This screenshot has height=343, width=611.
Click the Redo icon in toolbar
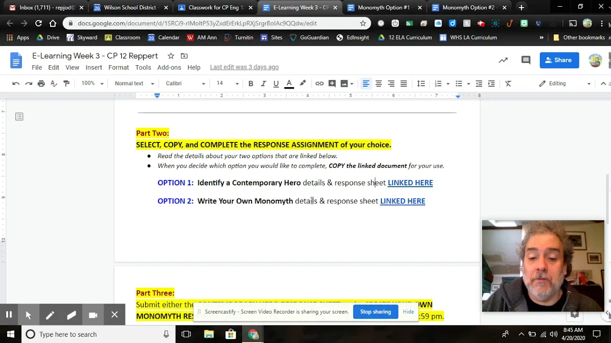[x=29, y=83]
